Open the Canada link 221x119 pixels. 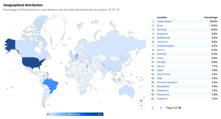click(x=161, y=62)
